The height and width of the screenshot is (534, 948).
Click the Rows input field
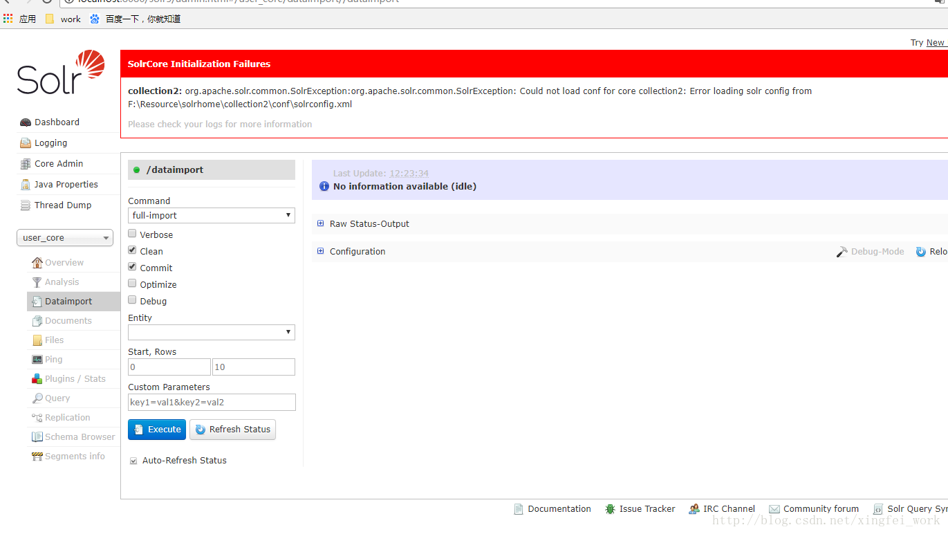pos(254,367)
